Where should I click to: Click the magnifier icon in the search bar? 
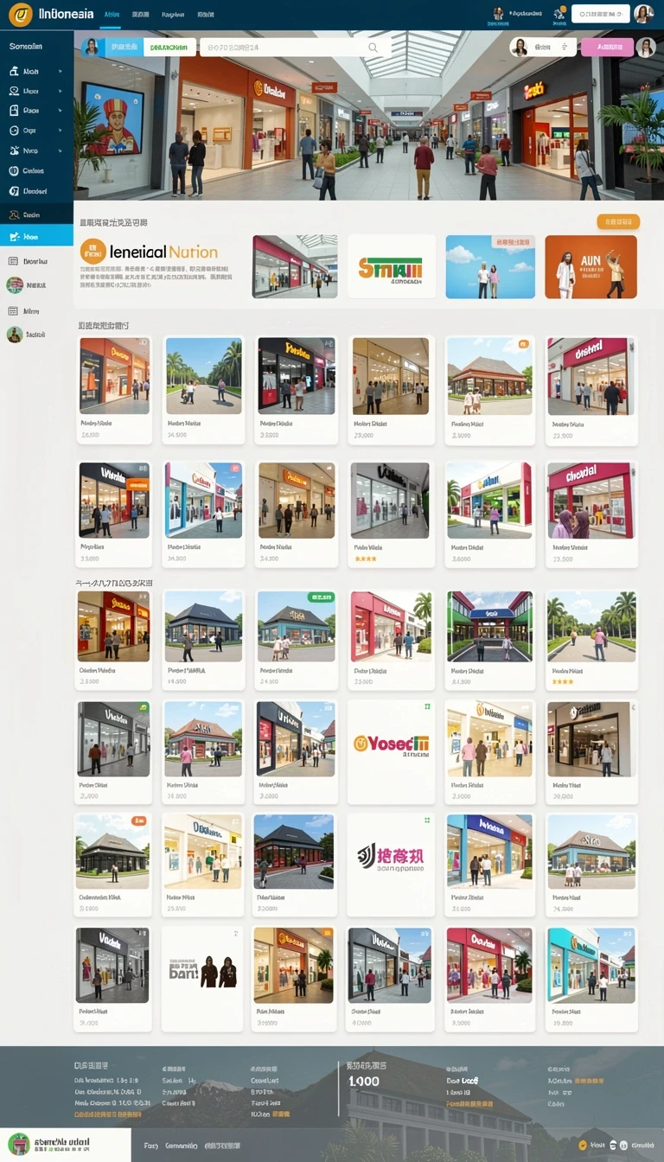coord(373,48)
